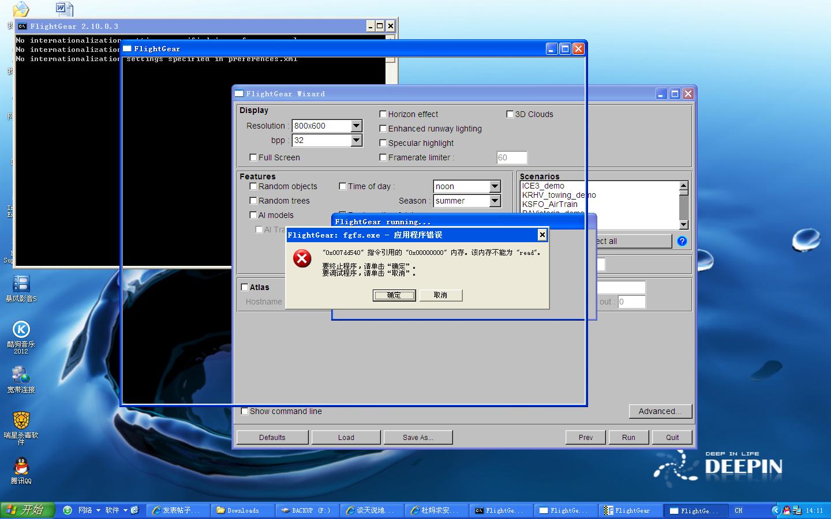Viewport: 831px width, 519px height.
Task: Enable 3D Clouds checkbox
Action: pyautogui.click(x=510, y=114)
